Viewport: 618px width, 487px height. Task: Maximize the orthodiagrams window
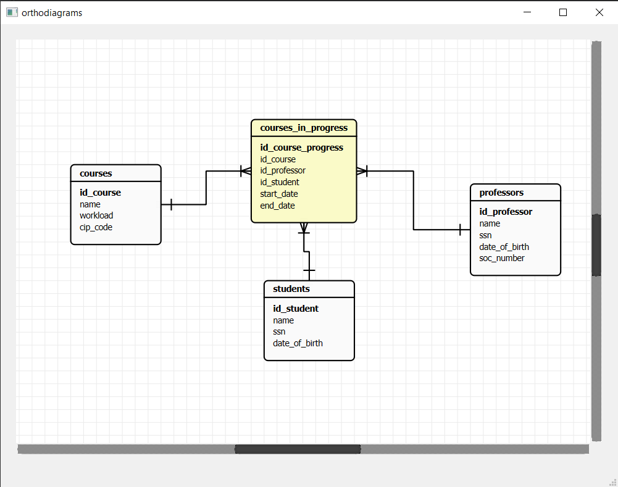(x=563, y=12)
